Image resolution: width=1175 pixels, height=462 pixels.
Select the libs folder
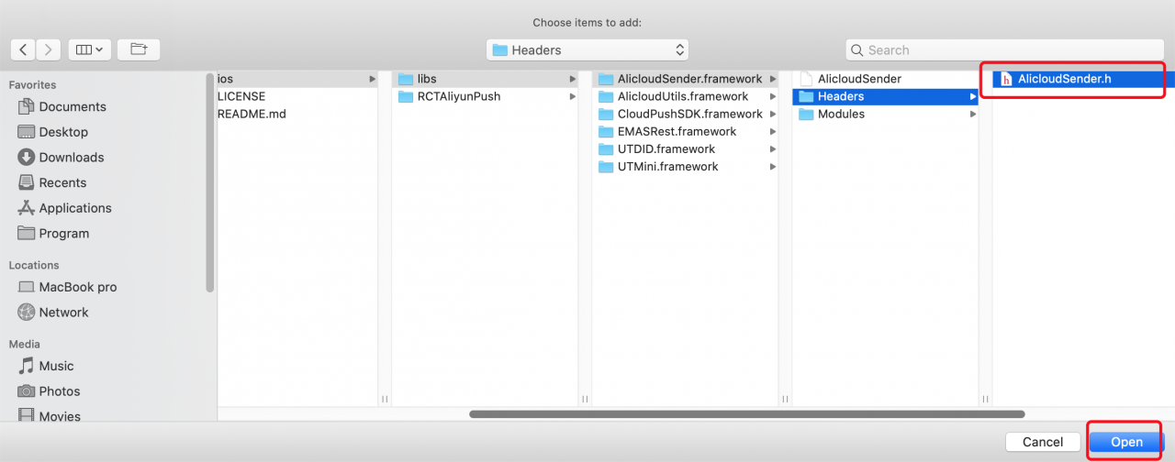pos(486,79)
